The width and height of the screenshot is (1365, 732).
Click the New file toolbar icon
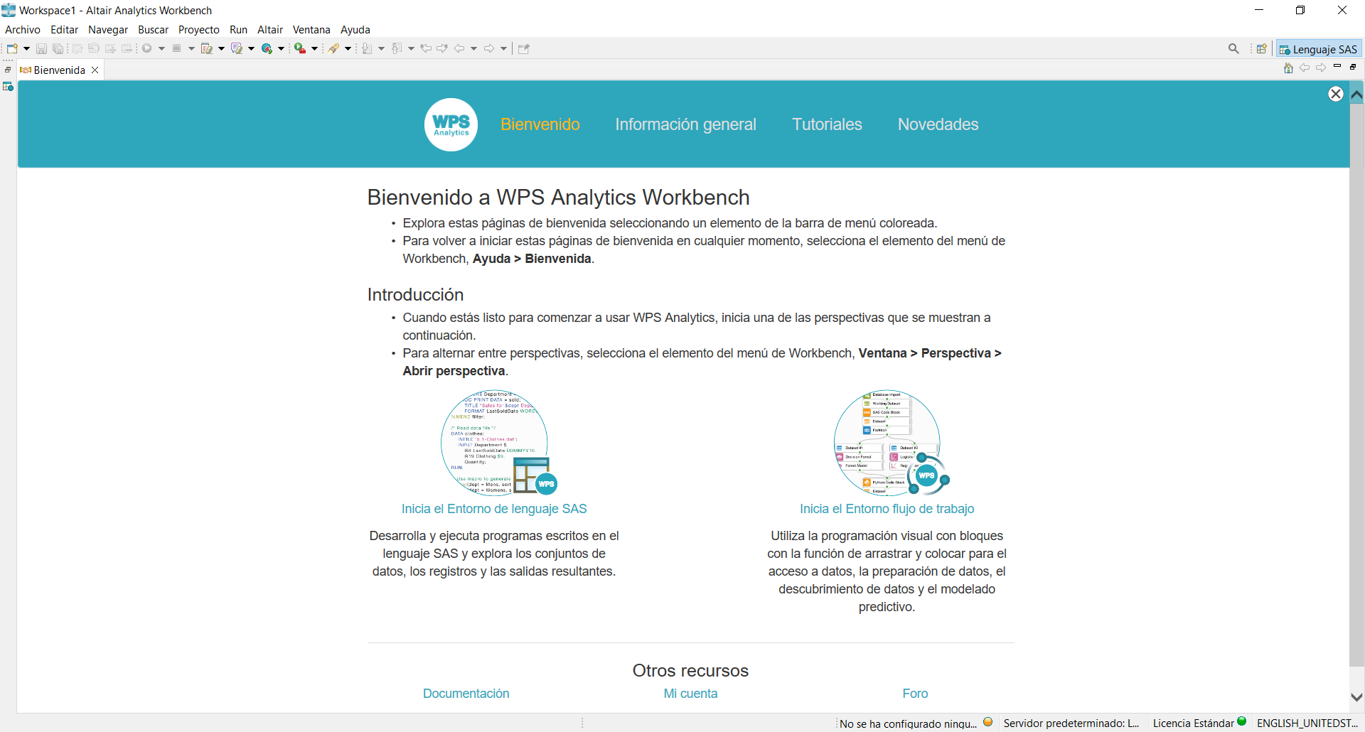click(x=12, y=48)
